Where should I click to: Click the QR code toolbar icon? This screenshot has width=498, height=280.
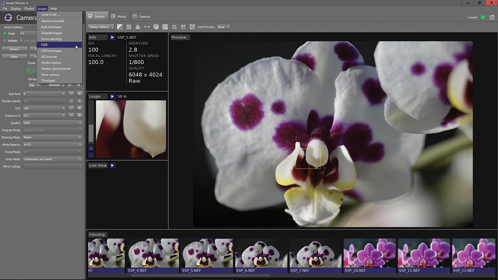pos(192,27)
